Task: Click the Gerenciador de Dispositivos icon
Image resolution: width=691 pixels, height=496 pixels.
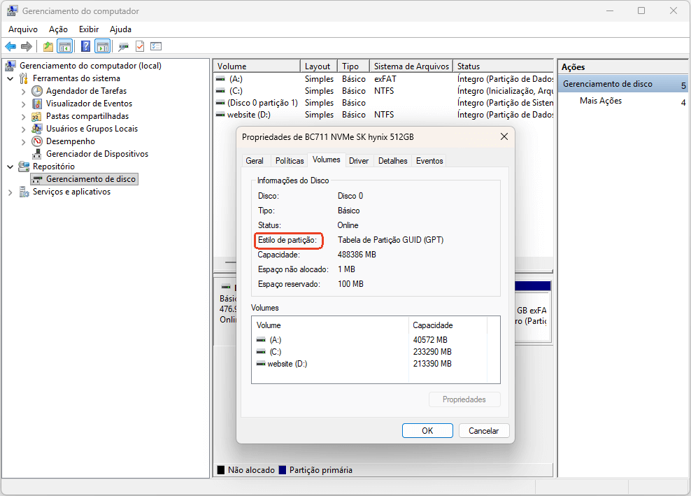Action: 36,153
